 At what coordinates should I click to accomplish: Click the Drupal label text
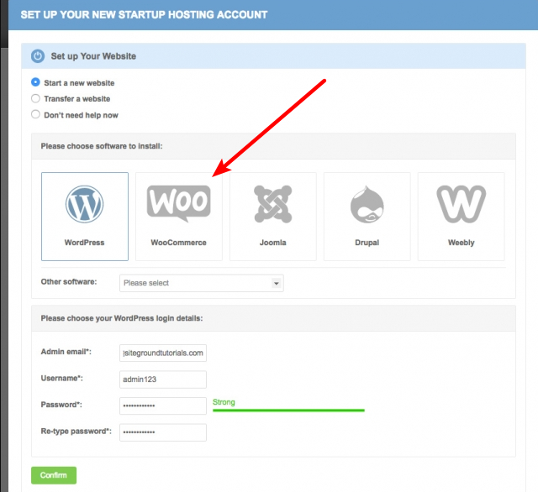tap(367, 243)
